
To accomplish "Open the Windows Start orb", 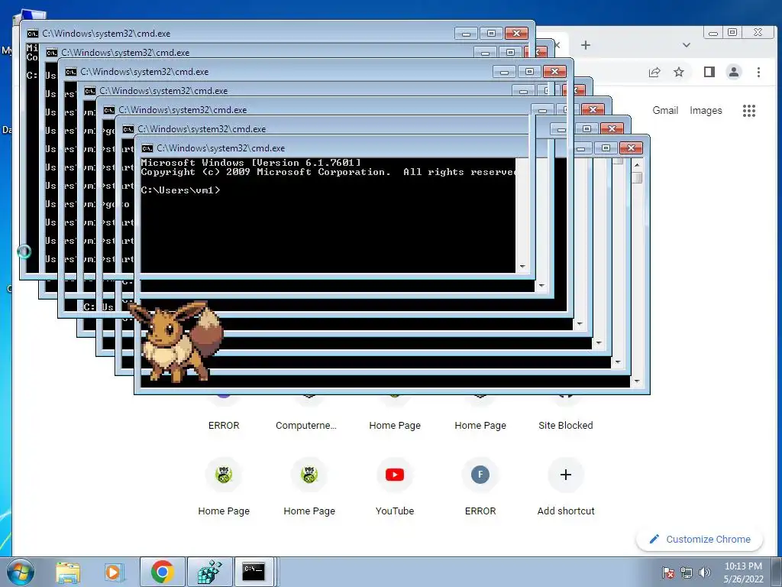I will pos(21,572).
